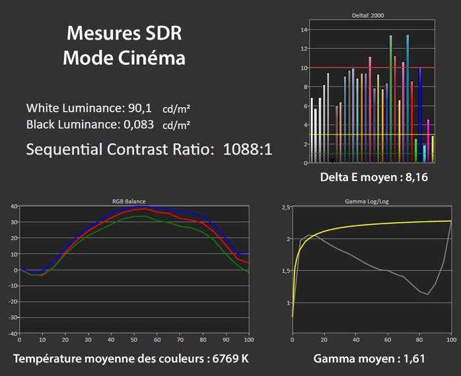Viewport: 461px width, 376px height.
Task: Click the tall teal bar in DeltaE chart
Action: point(408,98)
